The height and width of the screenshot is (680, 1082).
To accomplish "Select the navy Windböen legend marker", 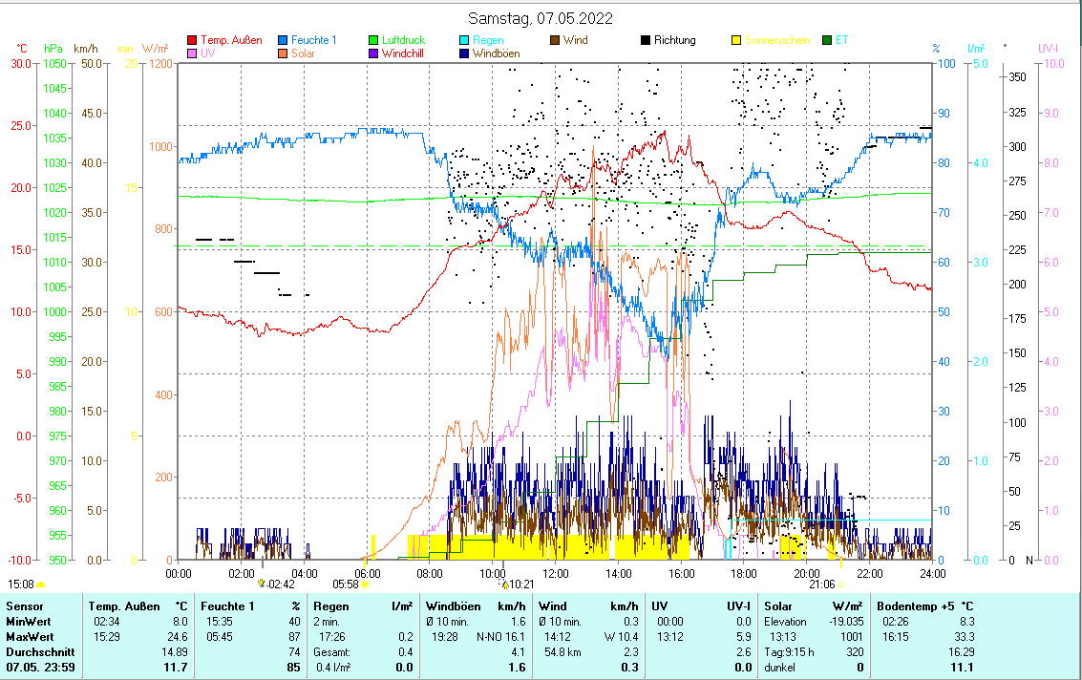I will click(463, 53).
